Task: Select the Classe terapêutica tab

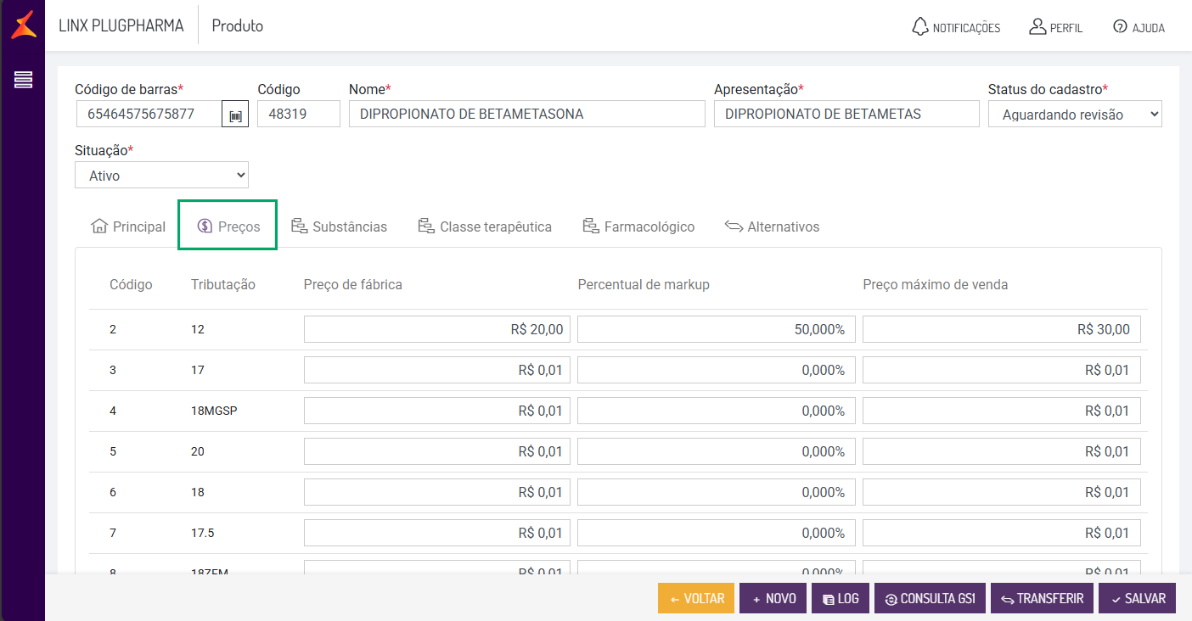Action: click(485, 227)
